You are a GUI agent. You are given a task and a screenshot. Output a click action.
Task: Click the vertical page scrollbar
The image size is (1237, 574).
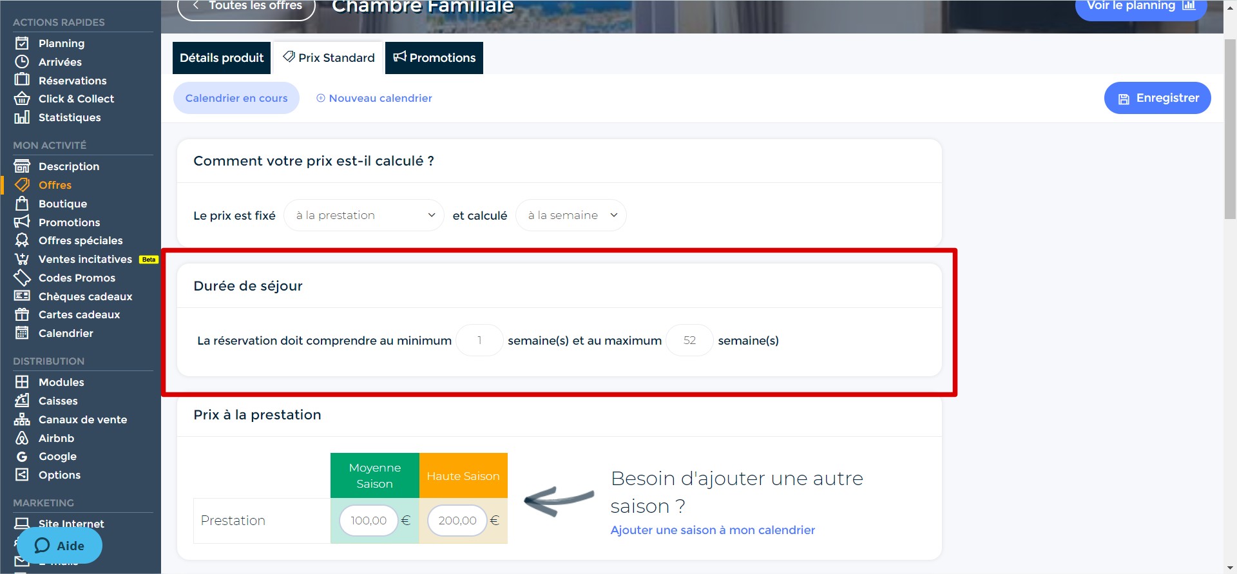tap(1230, 129)
